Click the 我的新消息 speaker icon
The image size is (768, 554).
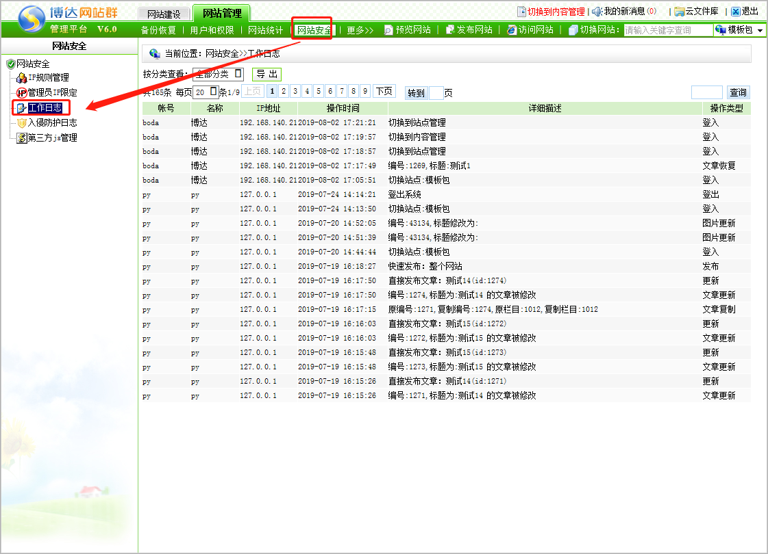(x=597, y=12)
